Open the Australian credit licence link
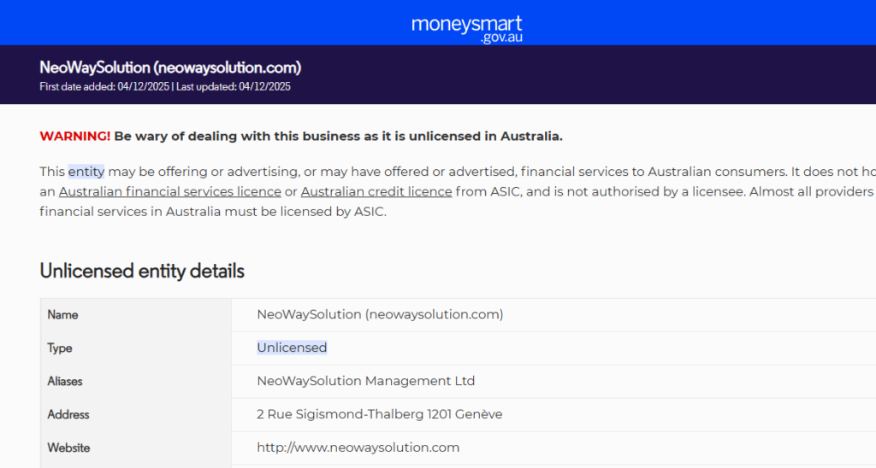The height and width of the screenshot is (468, 876). [376, 191]
